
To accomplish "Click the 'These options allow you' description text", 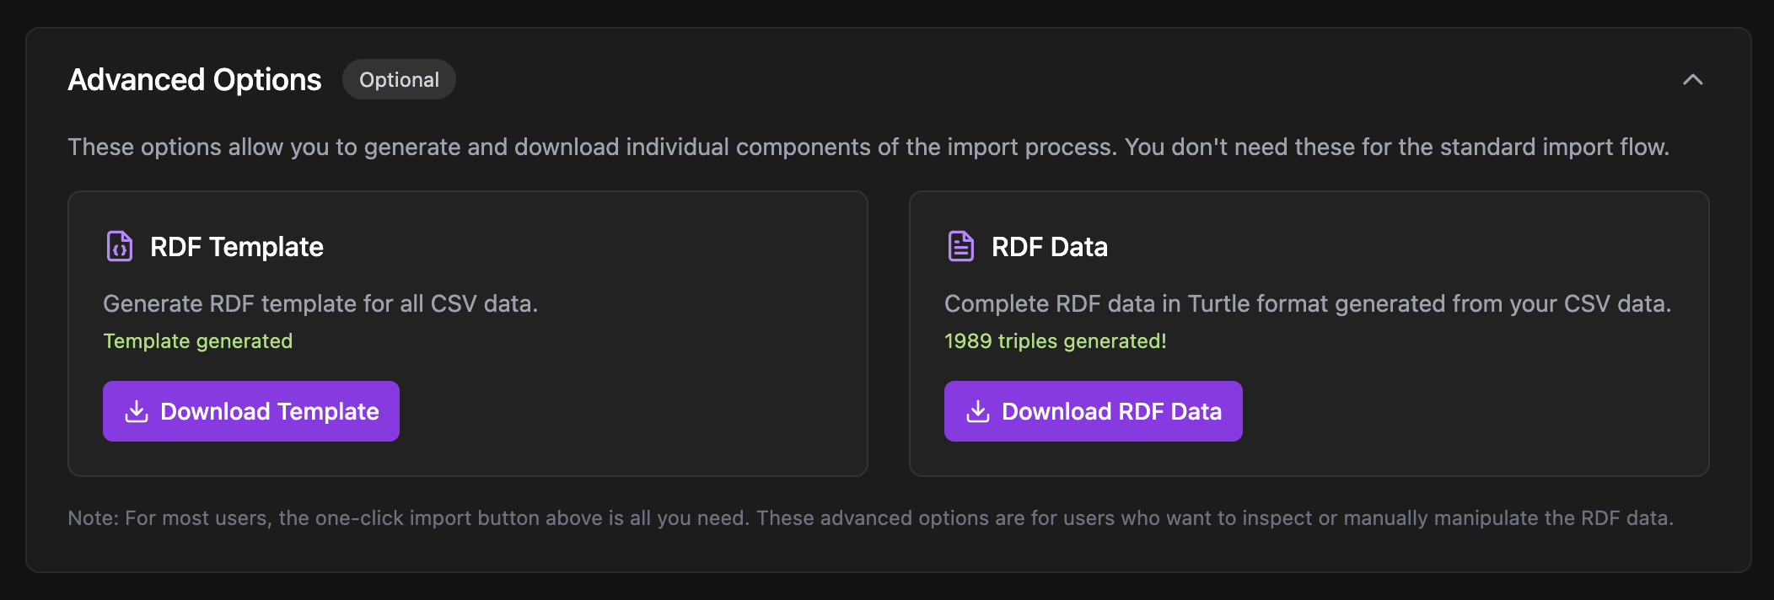I will [x=868, y=147].
